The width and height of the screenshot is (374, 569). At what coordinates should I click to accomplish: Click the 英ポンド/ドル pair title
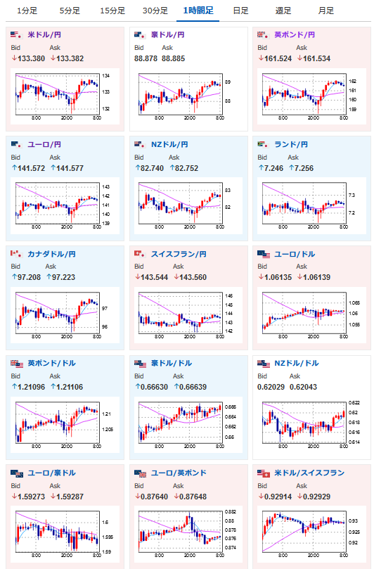pos(51,363)
